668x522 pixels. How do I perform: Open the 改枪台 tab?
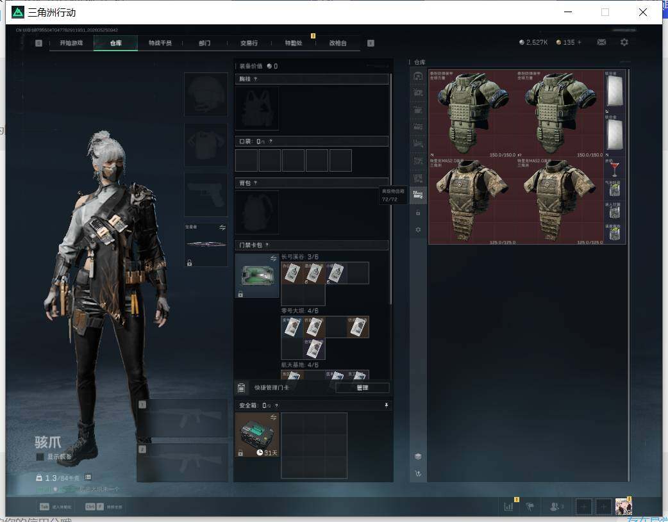[x=338, y=43]
